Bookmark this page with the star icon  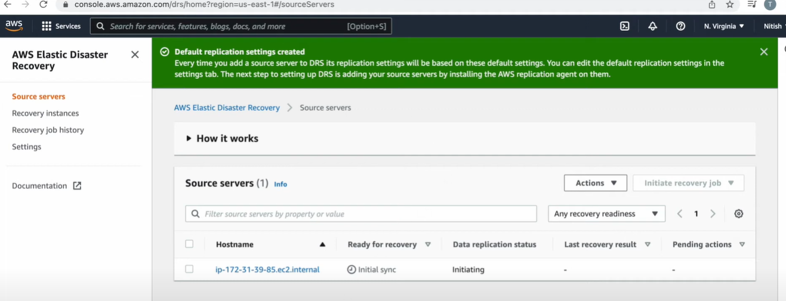729,4
